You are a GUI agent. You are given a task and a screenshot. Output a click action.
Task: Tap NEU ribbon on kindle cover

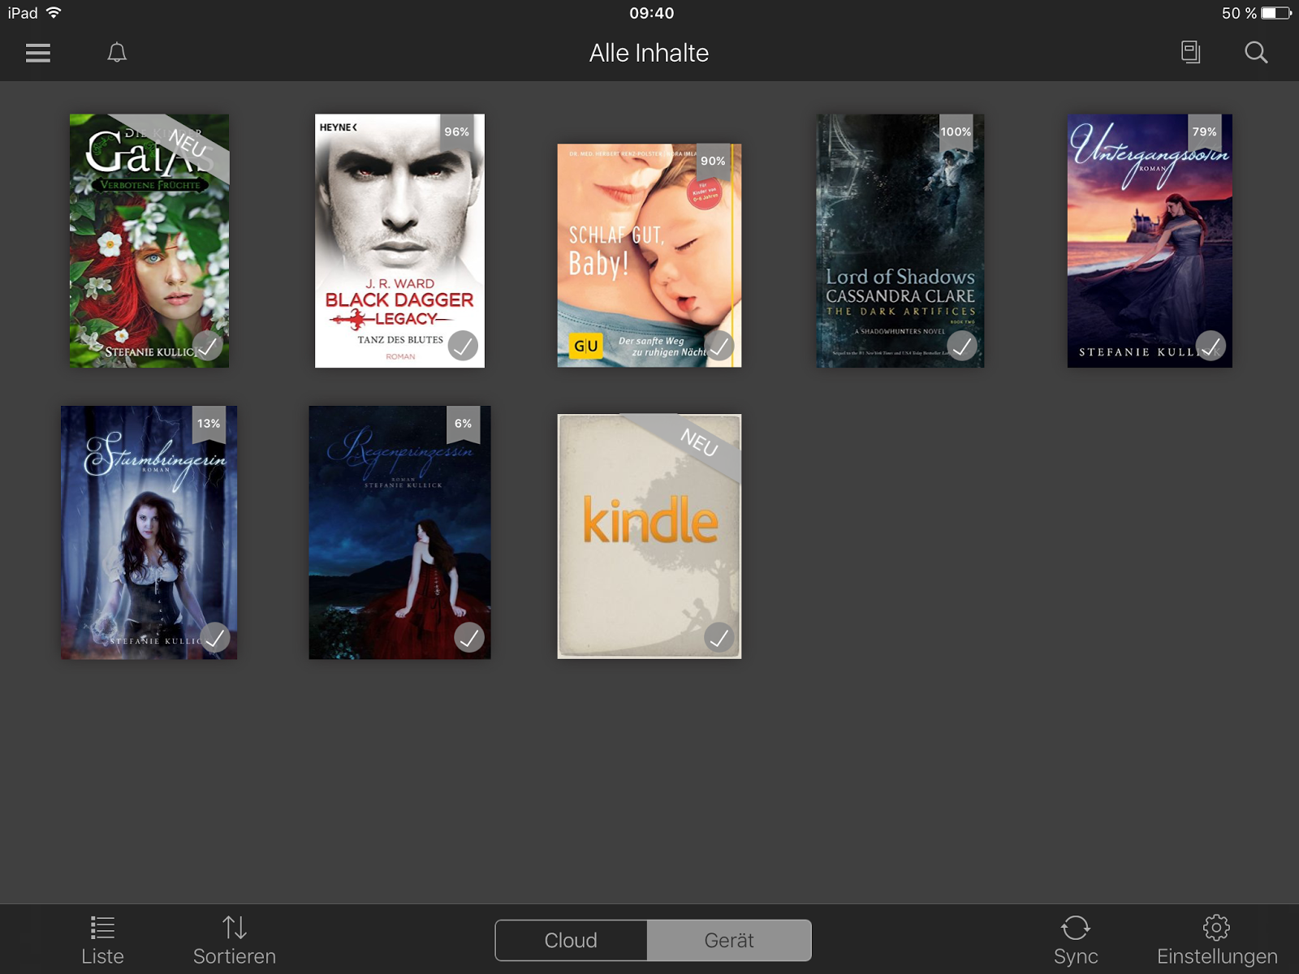698,442
